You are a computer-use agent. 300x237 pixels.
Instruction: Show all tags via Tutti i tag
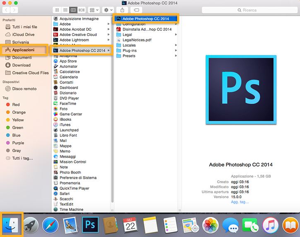(x=22, y=158)
